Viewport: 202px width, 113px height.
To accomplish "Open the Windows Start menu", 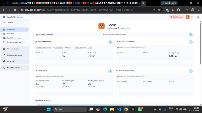I will point(49,109).
